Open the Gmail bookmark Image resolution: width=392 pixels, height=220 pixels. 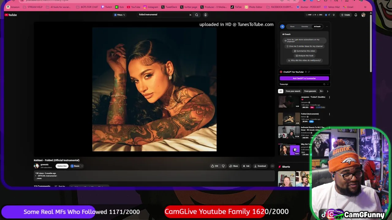click(348, 7)
